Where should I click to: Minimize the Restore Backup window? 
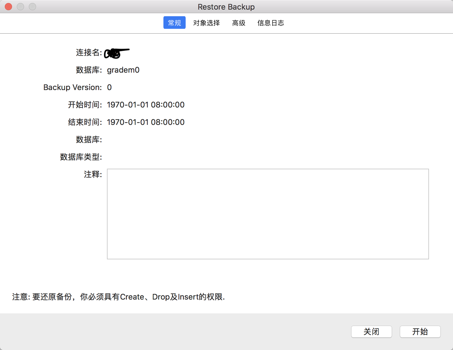(20, 7)
